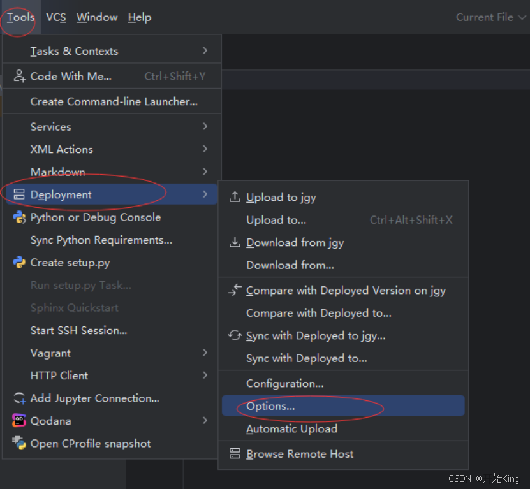
Task: Choose Code With Me... menu entry
Action: [x=112, y=77]
